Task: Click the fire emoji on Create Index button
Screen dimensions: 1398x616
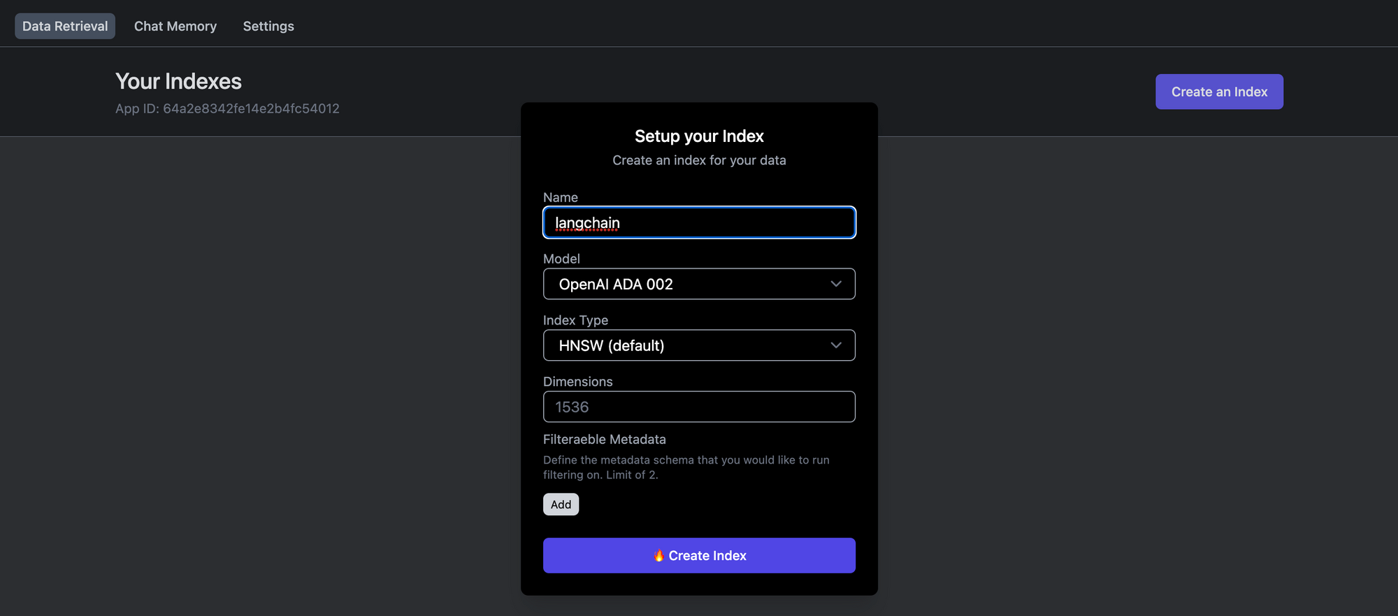Action: tap(658, 555)
